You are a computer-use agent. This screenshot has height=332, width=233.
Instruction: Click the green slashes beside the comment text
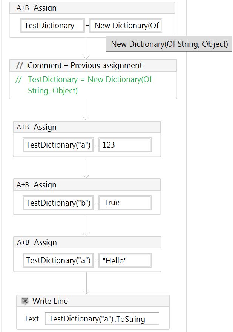click(x=18, y=80)
